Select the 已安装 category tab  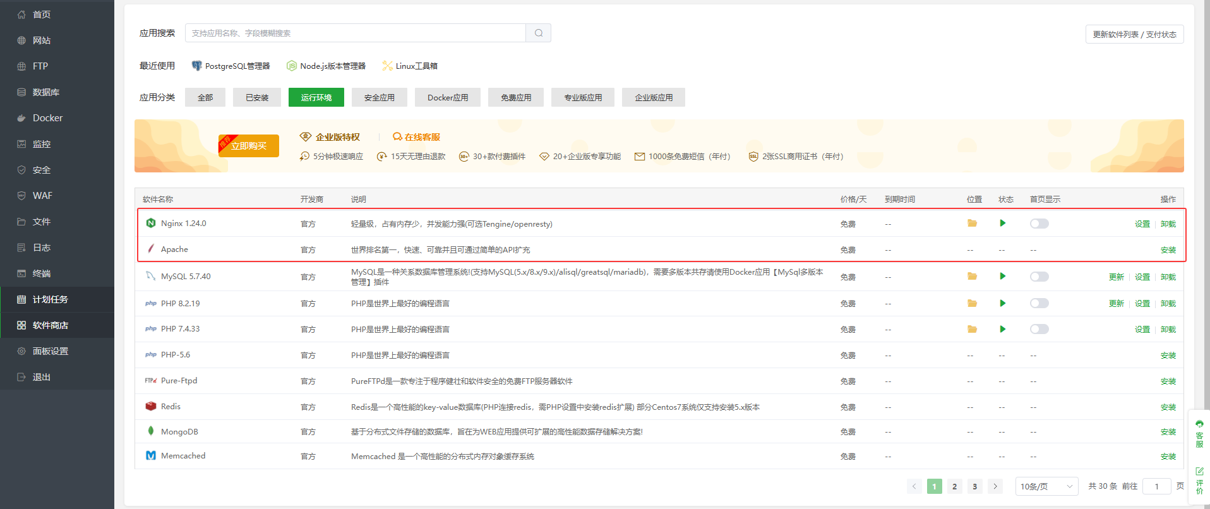257,97
